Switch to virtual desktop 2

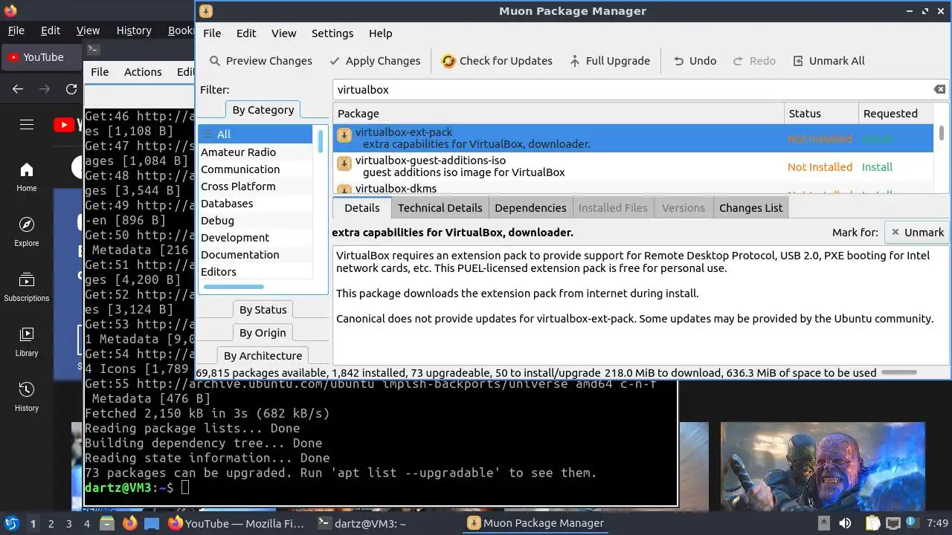point(51,524)
